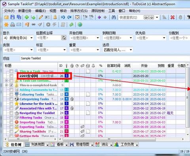Image resolution: width=190 pixels, height=156 pixels.
Task: Open preferences via the orange star icon
Action: 6,25
